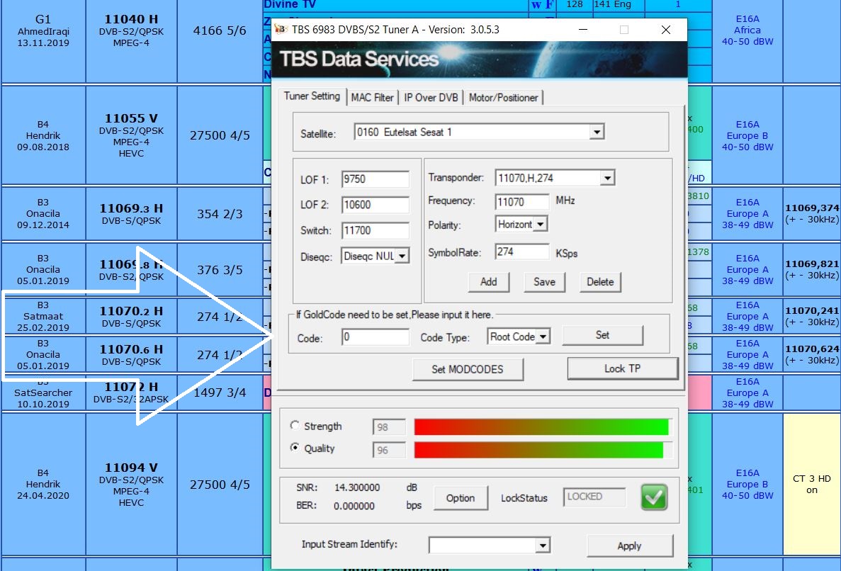Click the LOF 2 input field

tap(376, 205)
